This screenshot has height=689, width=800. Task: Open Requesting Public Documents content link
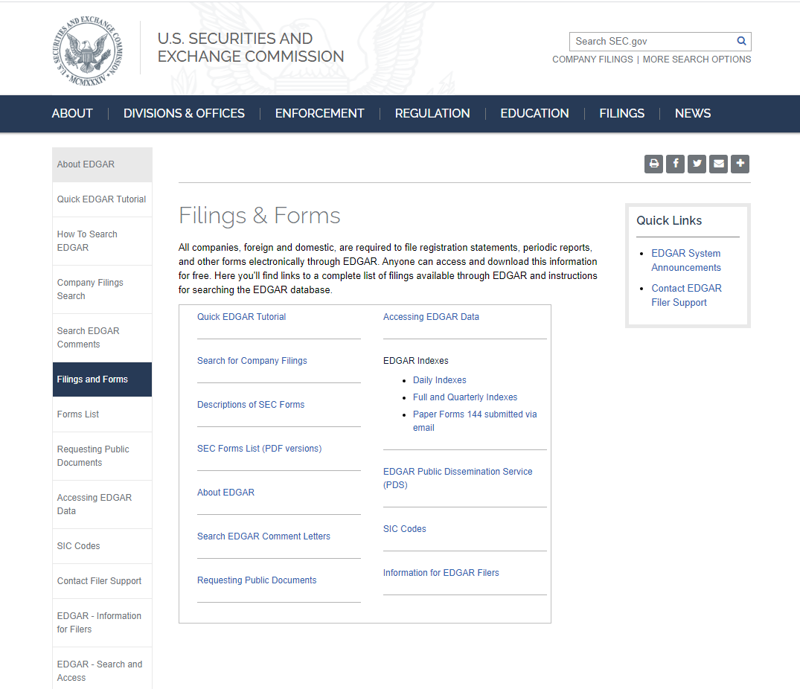[x=257, y=580]
